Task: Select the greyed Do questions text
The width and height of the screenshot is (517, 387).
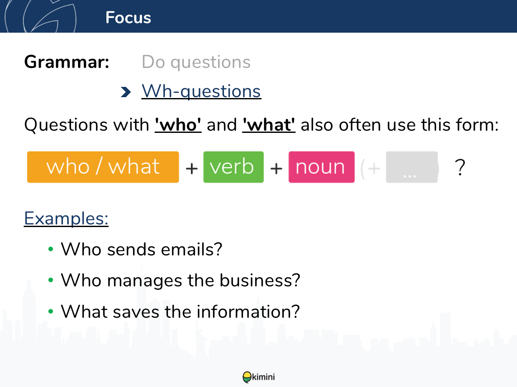Action: point(196,62)
